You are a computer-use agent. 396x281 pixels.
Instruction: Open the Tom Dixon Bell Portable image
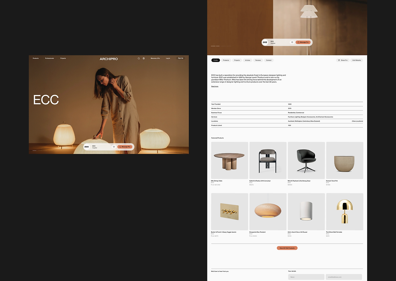[345, 212]
